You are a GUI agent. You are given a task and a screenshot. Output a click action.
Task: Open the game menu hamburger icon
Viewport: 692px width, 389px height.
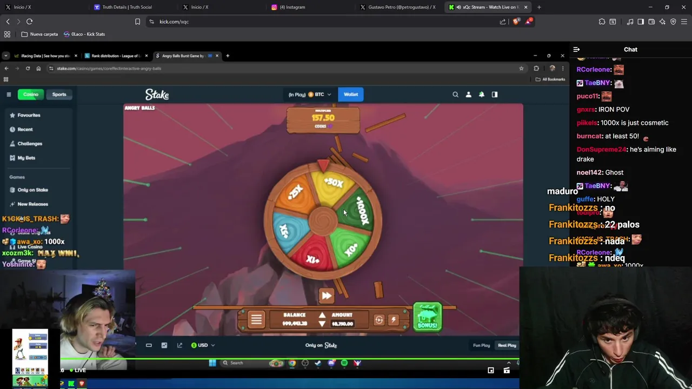pos(256,319)
